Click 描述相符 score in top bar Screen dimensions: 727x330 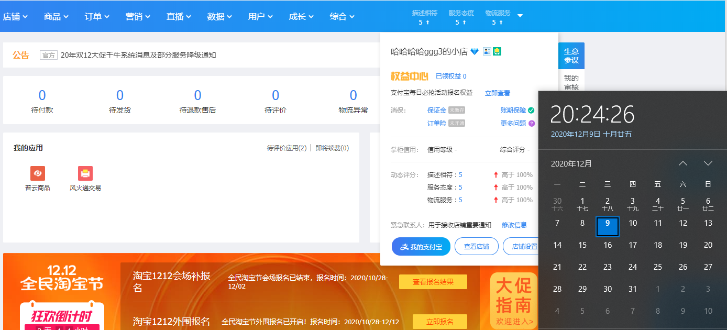point(424,17)
